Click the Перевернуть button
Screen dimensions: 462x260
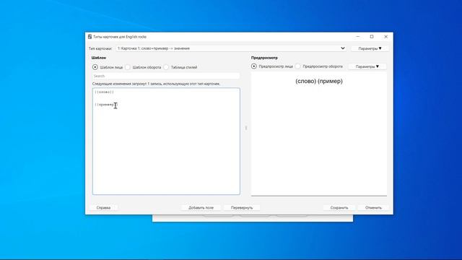[242, 208]
